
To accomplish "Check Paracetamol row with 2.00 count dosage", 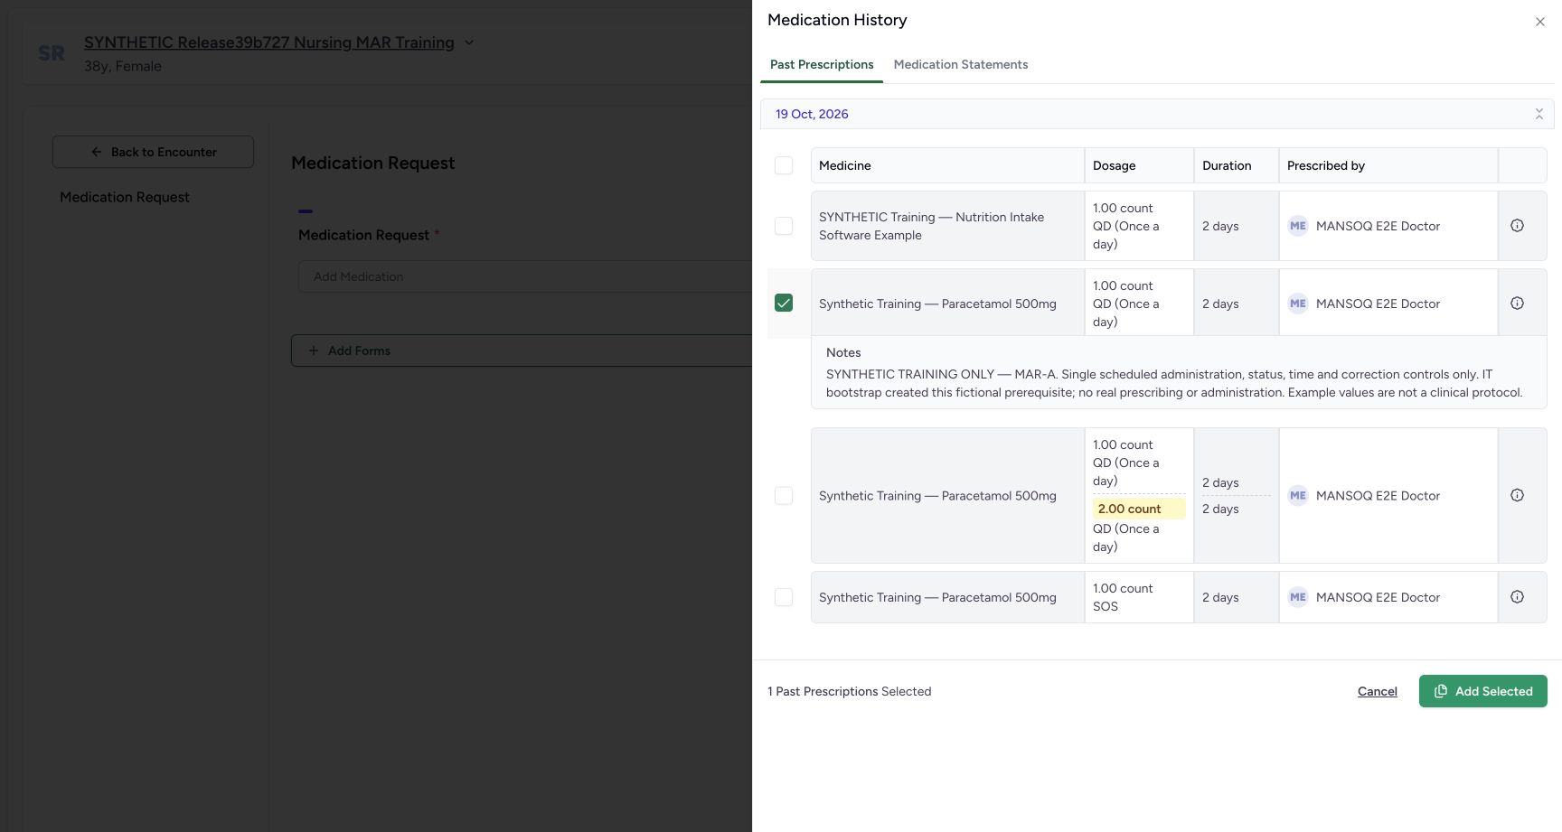I will [784, 496].
